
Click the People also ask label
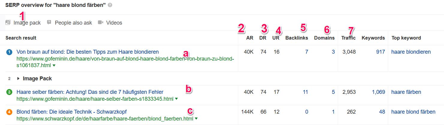(73, 22)
